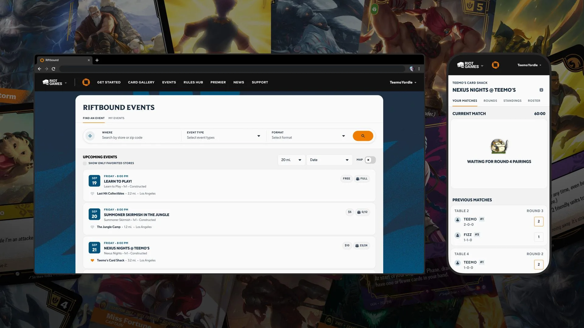The image size is (584, 328).
Task: Expand the Riot Games dropdown arrow in desktop navbar
Action: (x=66, y=83)
